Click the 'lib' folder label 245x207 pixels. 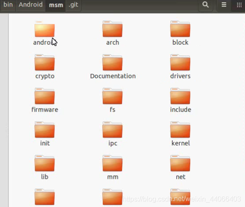[x=44, y=177]
